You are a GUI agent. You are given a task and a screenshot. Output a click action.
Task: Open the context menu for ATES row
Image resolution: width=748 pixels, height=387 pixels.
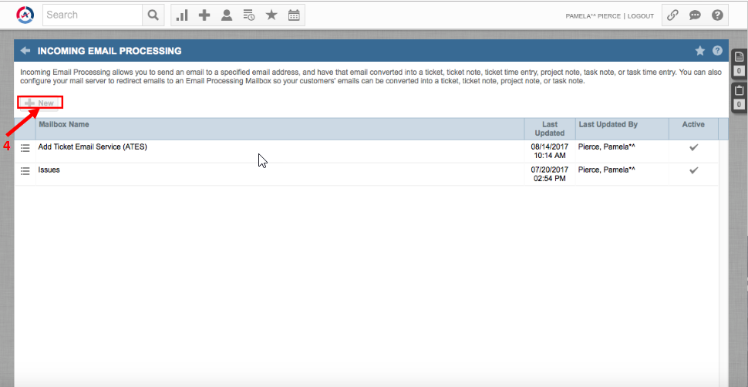click(25, 147)
